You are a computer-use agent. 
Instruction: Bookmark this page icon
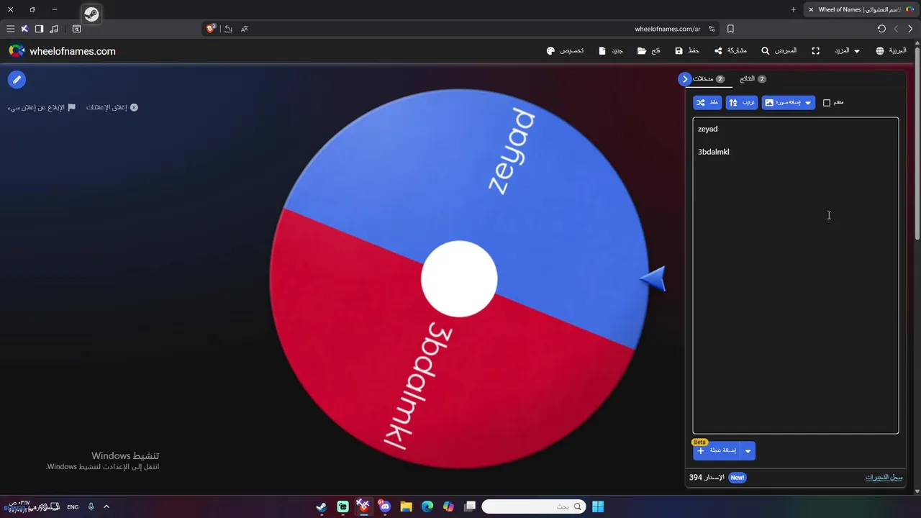click(x=730, y=29)
